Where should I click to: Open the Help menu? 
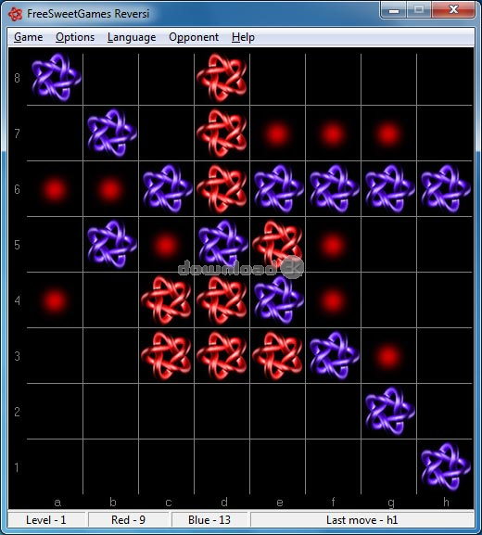tap(243, 37)
